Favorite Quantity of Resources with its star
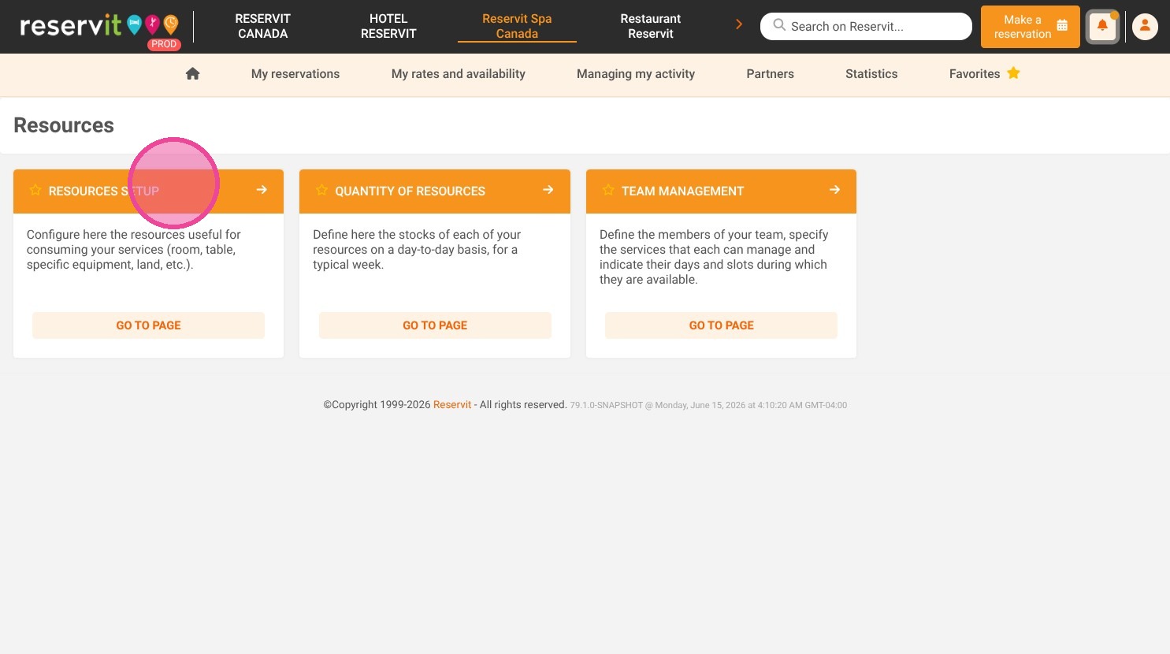Image resolution: width=1170 pixels, height=654 pixels. [321, 190]
